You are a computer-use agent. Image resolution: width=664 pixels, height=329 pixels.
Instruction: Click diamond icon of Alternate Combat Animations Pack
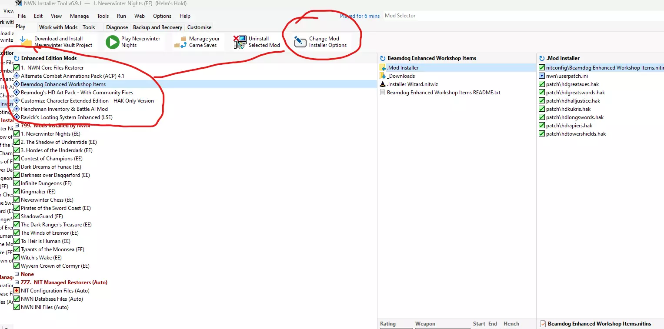[x=17, y=76]
